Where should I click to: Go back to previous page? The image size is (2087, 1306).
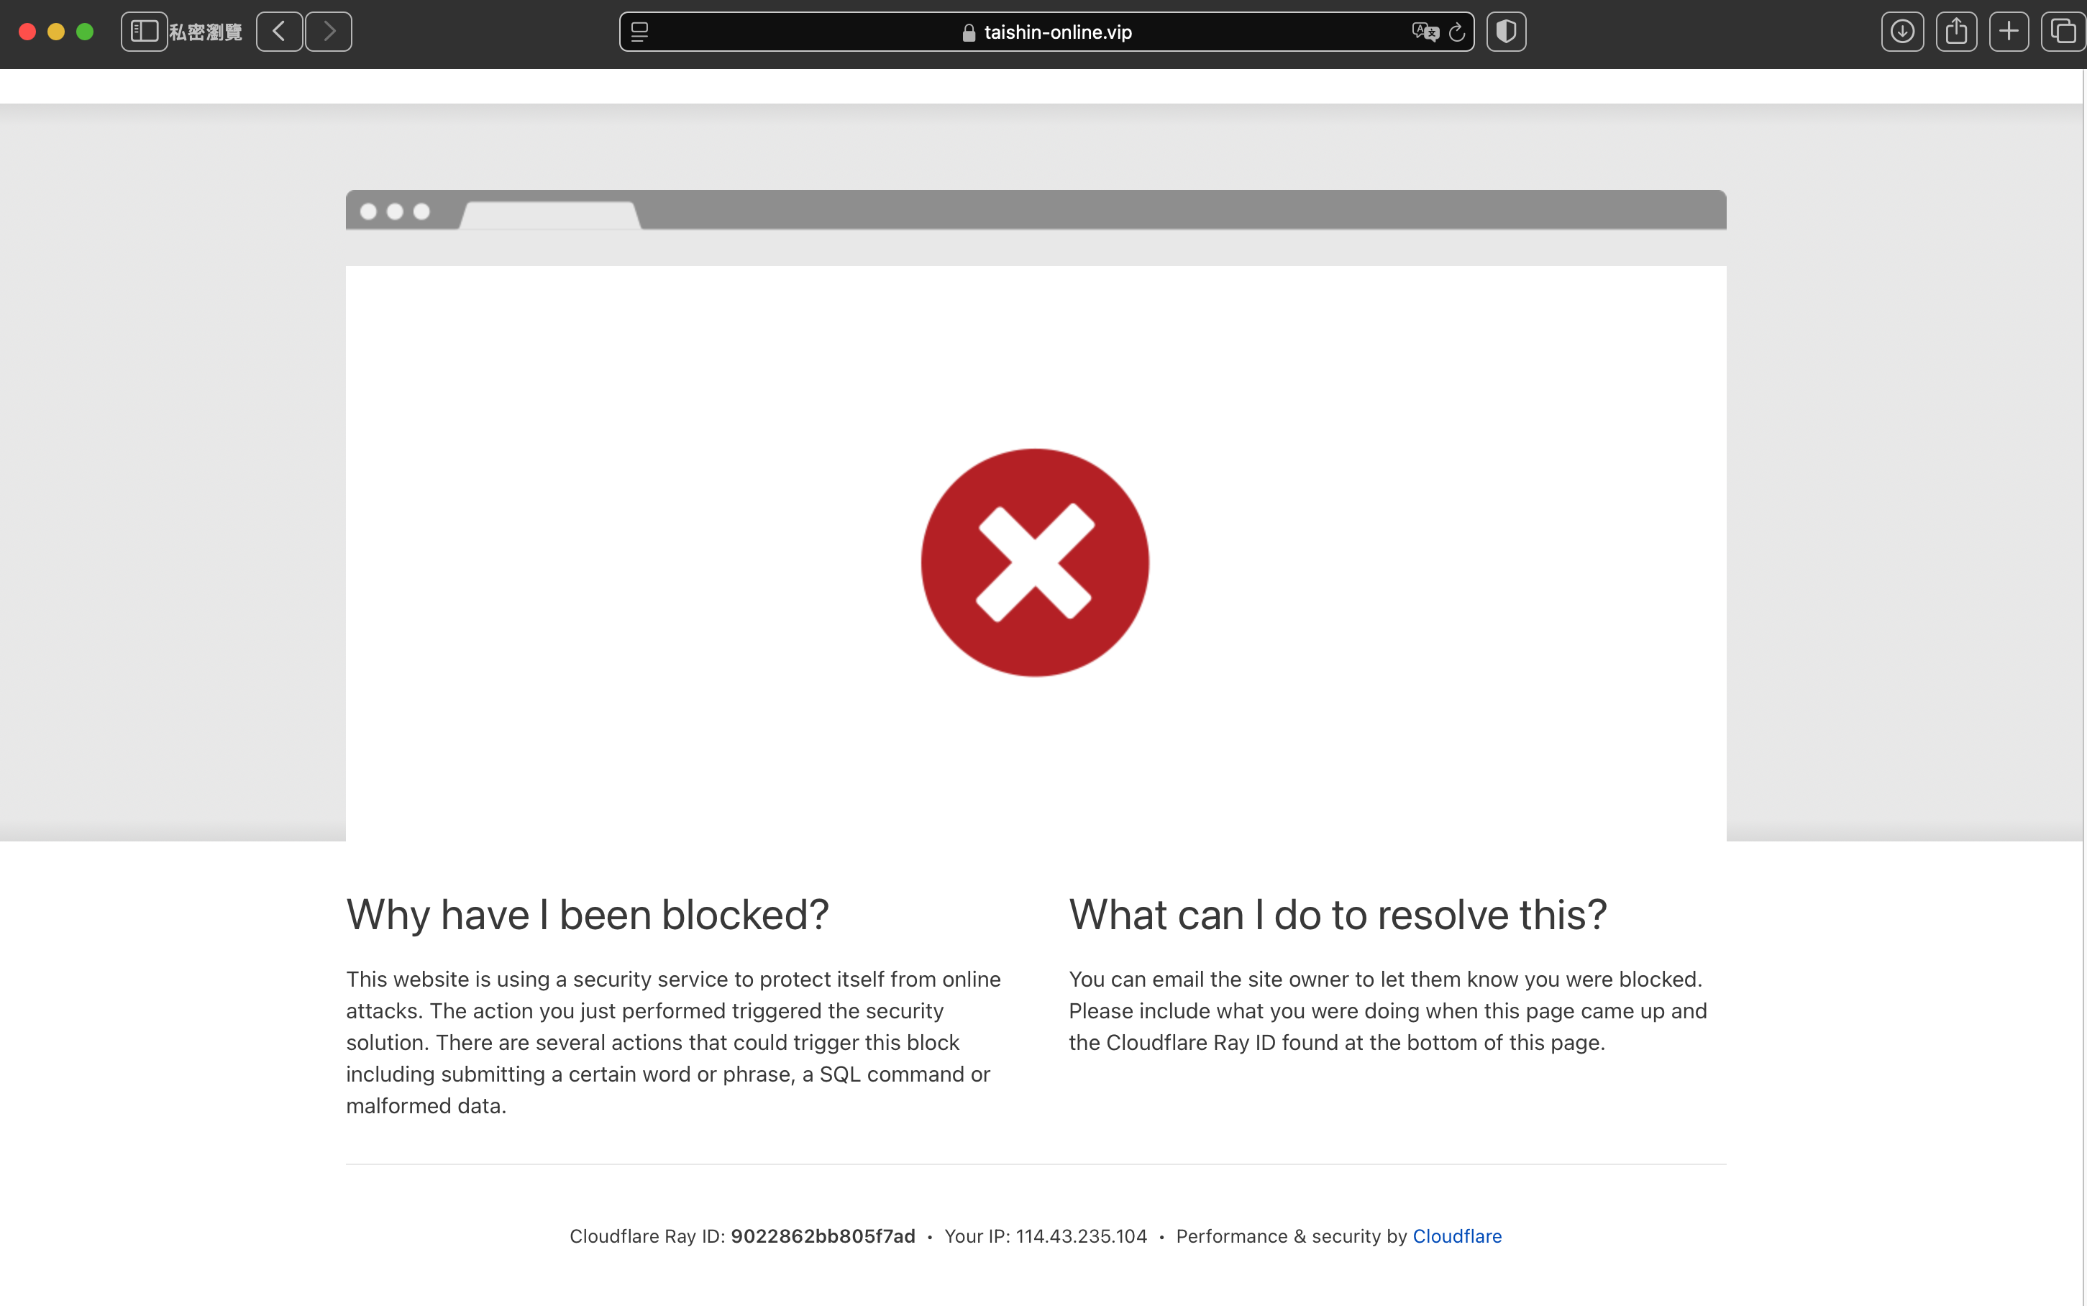tap(279, 32)
